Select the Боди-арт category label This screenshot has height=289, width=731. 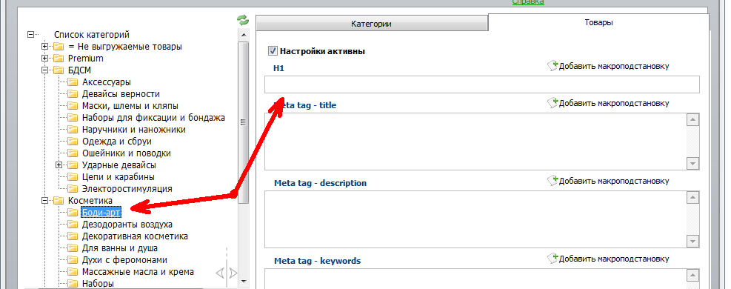tap(101, 213)
